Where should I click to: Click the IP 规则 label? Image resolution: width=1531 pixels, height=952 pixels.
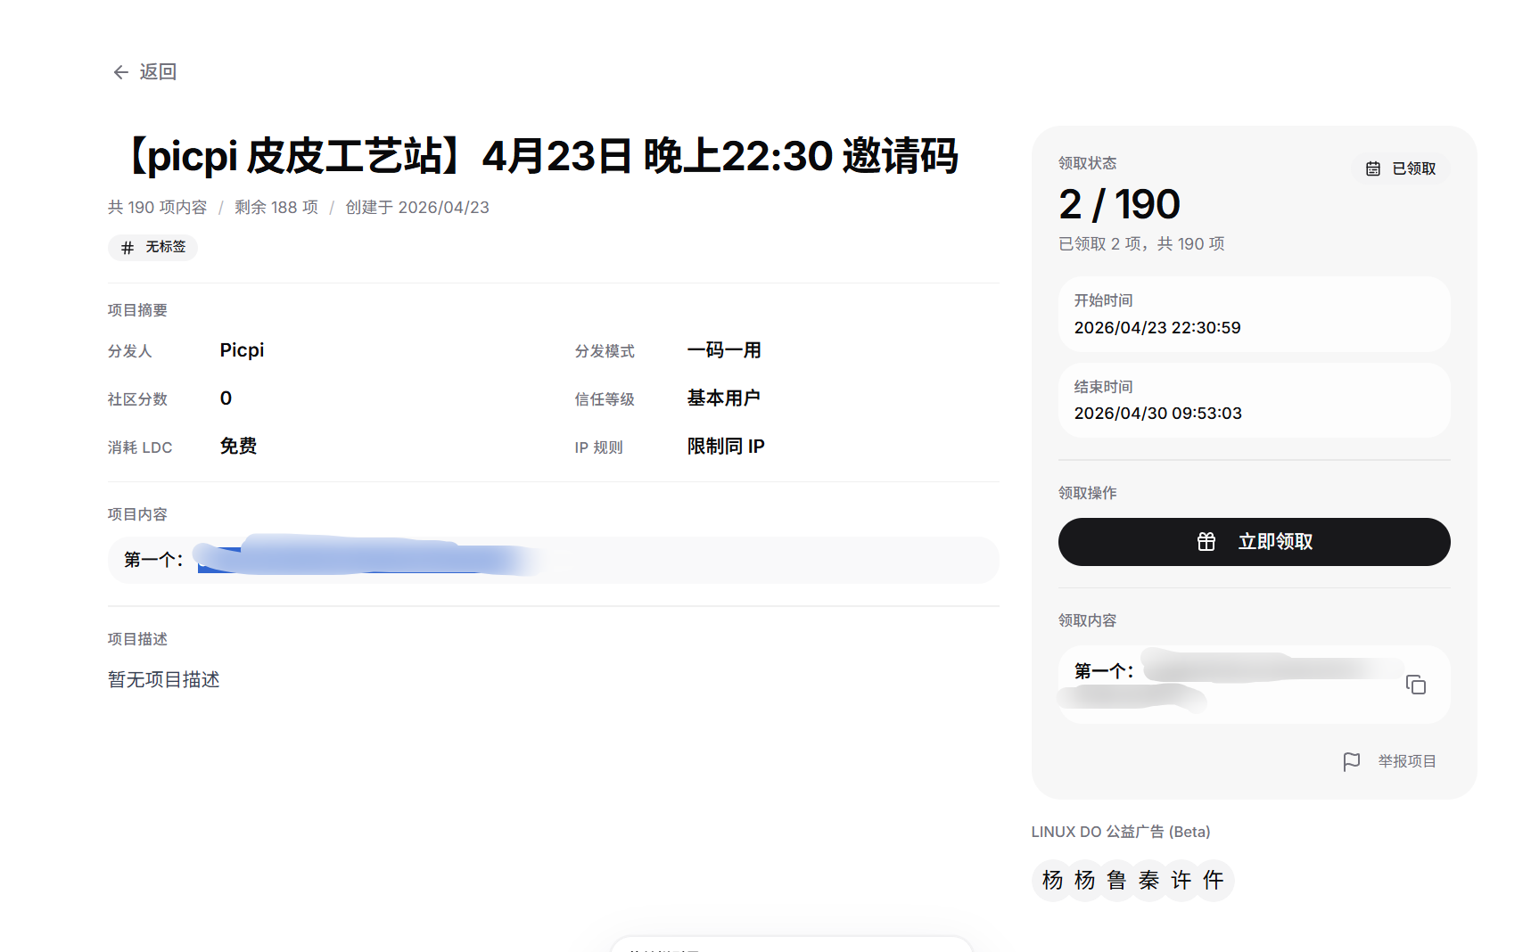coord(599,447)
